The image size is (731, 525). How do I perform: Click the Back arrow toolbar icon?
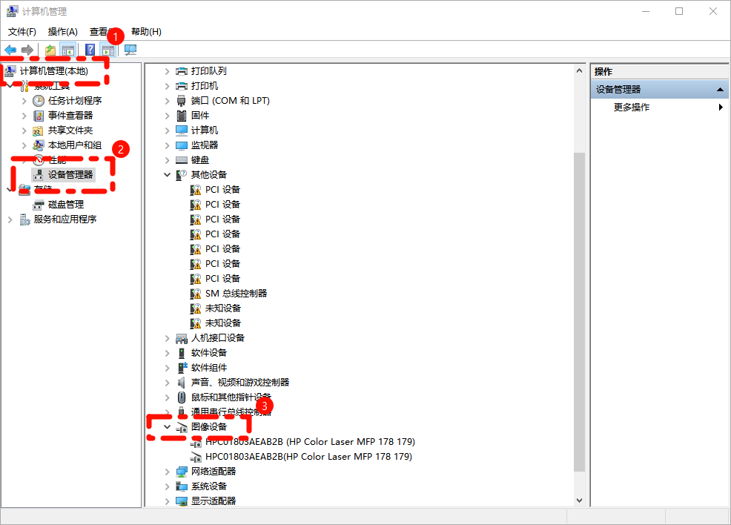point(10,50)
